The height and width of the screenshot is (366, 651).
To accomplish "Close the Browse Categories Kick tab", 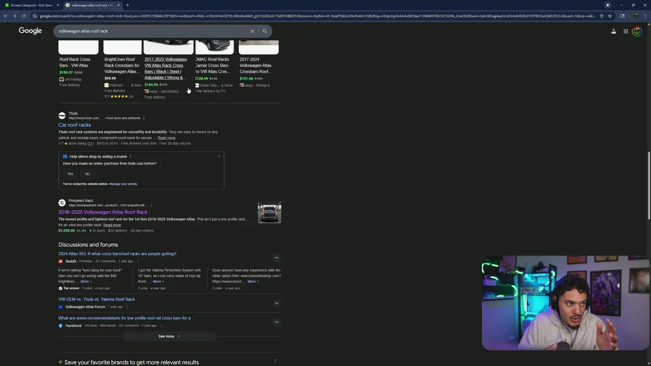I will point(57,5).
